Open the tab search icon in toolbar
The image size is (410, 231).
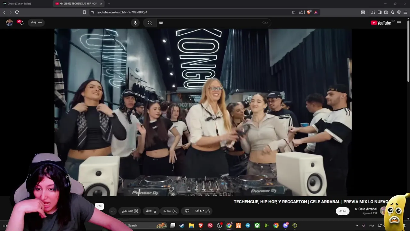pyautogui.click(x=363, y=12)
